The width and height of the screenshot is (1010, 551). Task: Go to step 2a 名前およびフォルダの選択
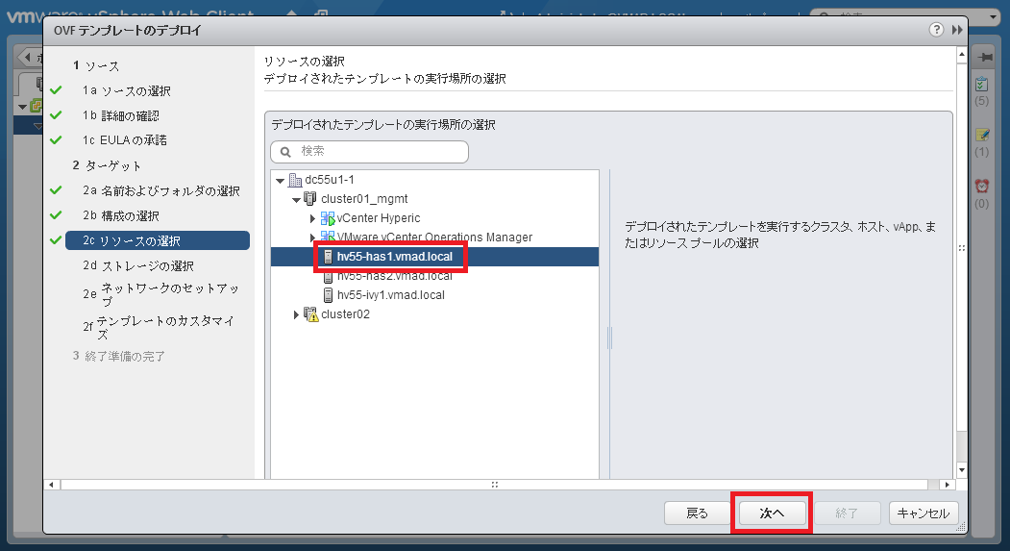pos(161,190)
